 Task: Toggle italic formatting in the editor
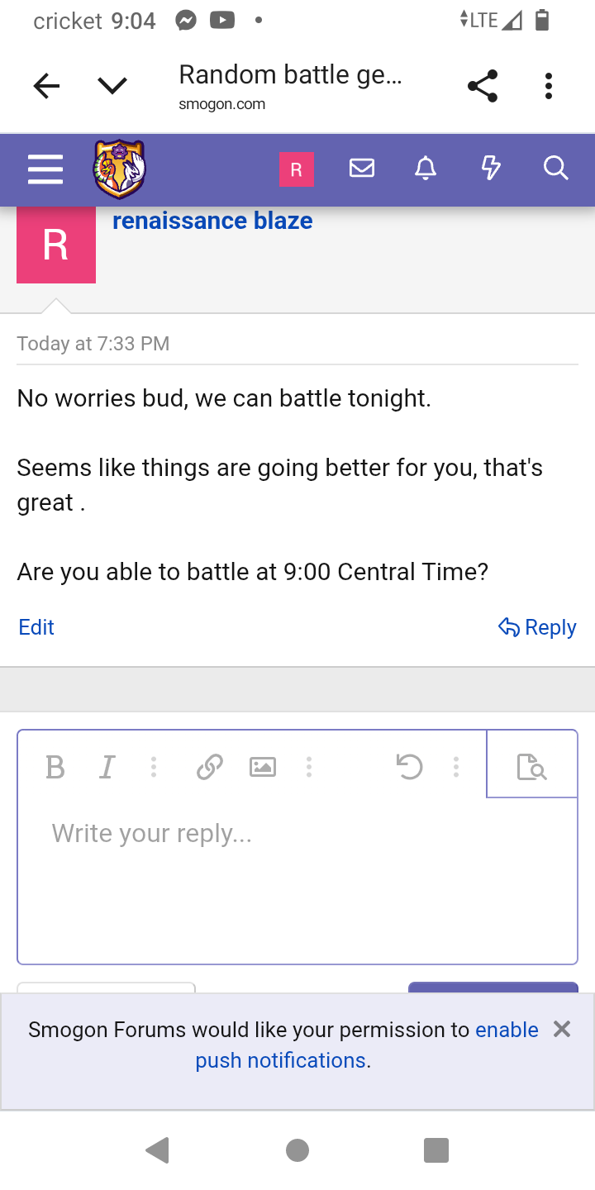[x=106, y=768]
